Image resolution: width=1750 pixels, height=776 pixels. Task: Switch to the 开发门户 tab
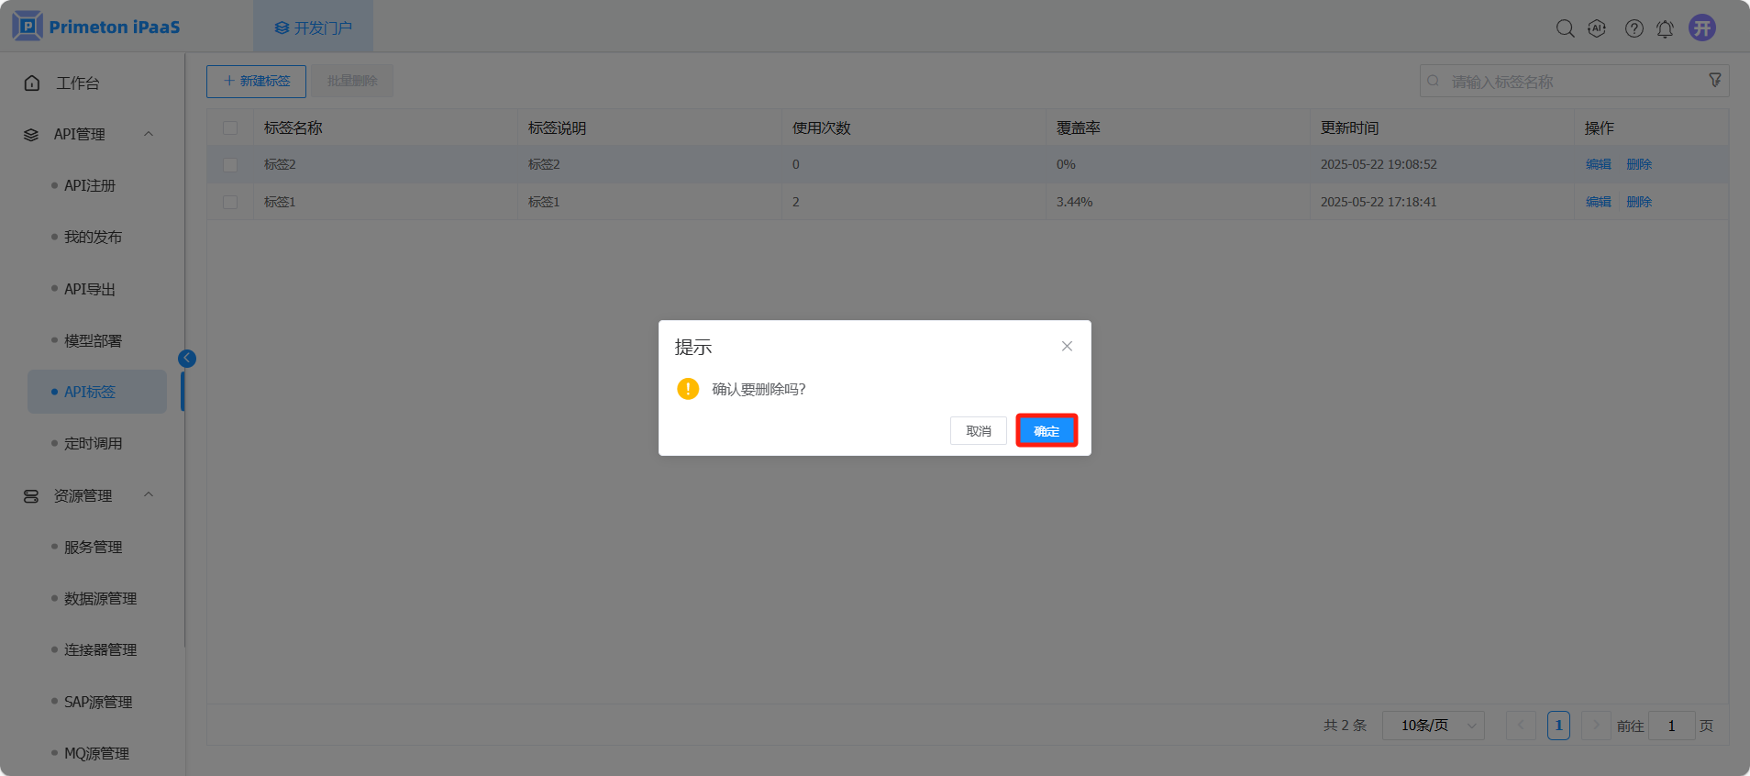(313, 28)
